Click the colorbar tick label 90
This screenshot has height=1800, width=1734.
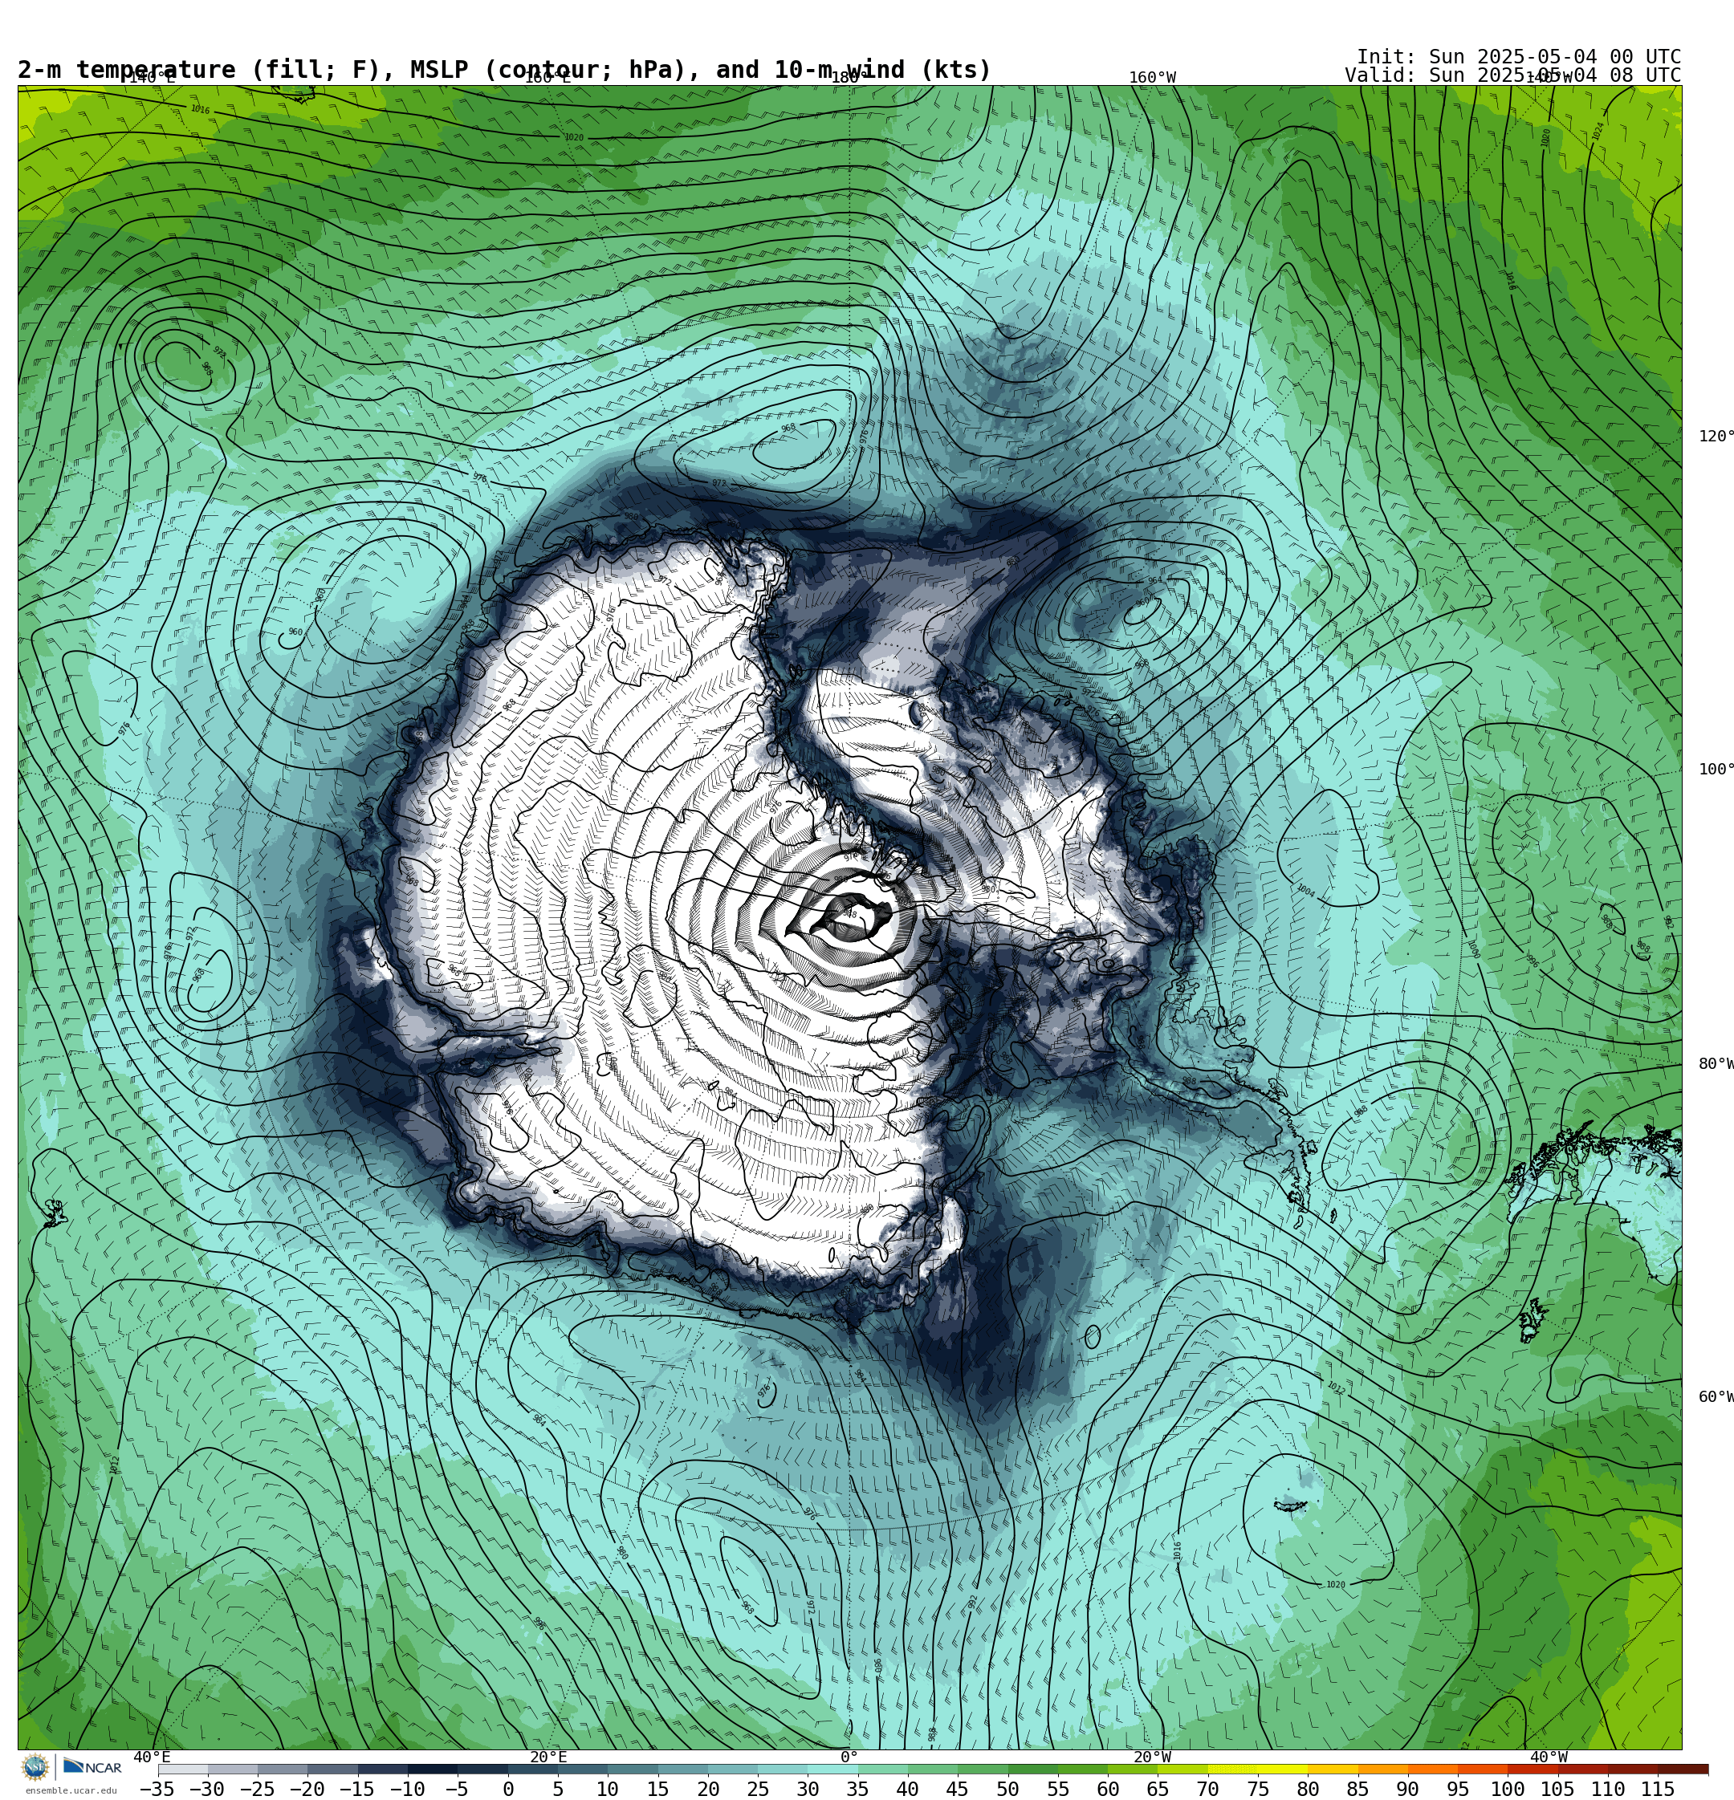1406,1789
